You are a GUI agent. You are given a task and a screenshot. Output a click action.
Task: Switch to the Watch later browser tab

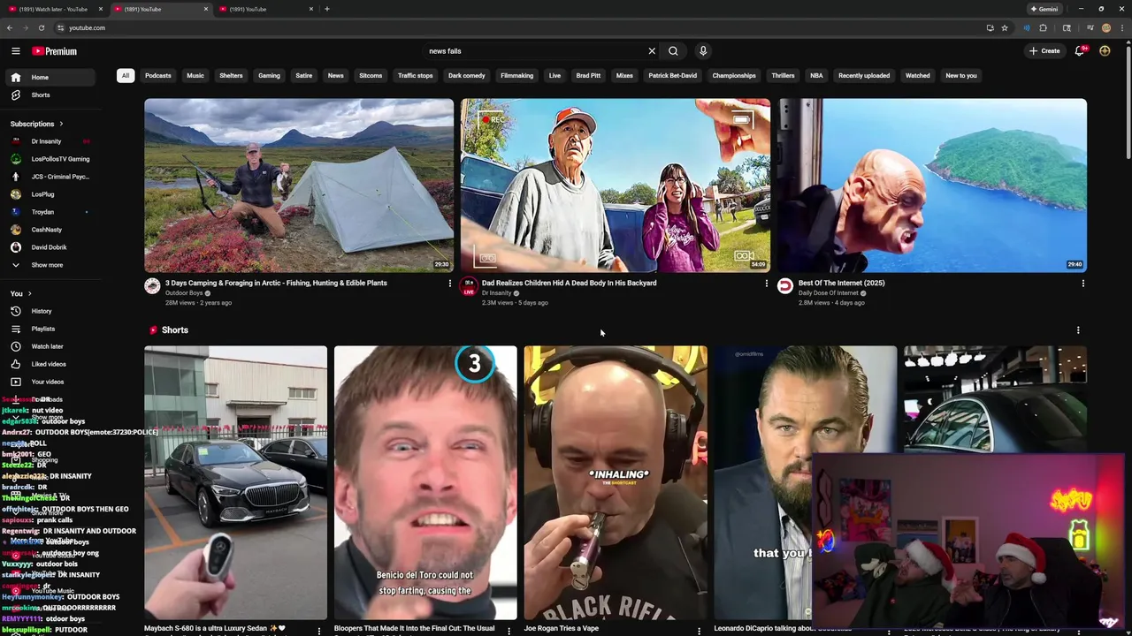[x=54, y=9]
